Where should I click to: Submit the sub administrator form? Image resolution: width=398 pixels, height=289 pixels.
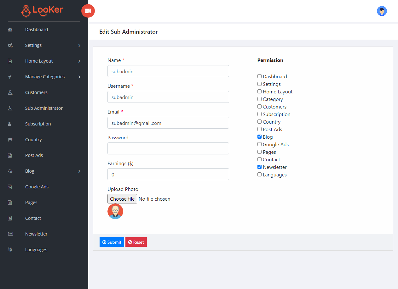(112, 242)
